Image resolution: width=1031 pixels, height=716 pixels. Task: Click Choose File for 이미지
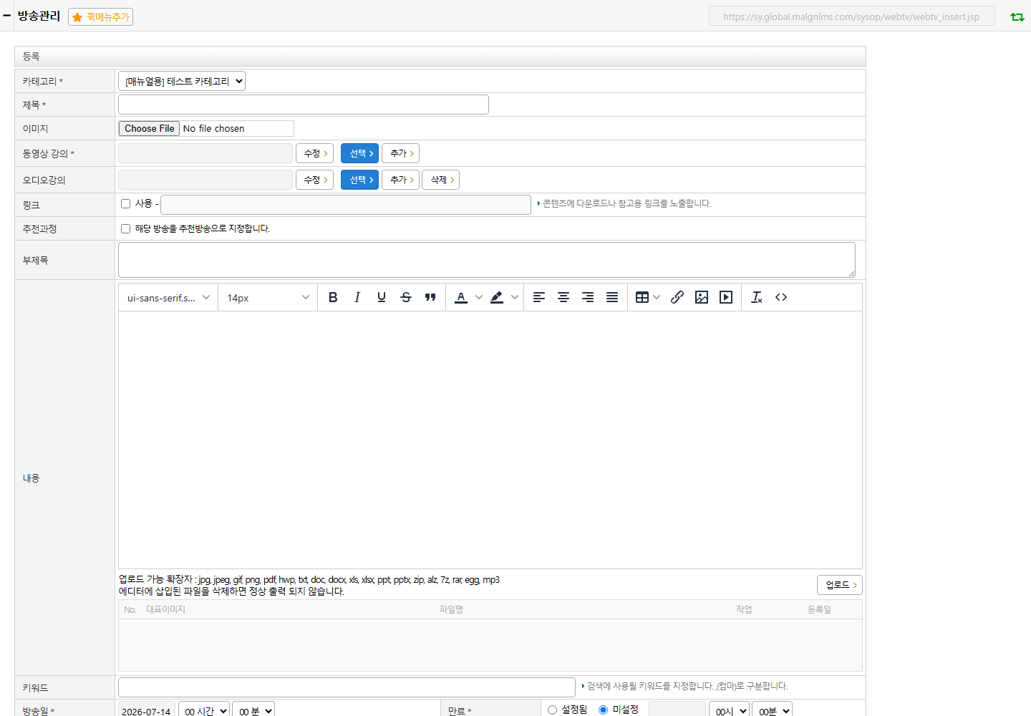[149, 128]
